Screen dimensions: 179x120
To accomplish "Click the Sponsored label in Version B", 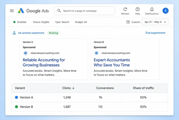I will click(100, 47).
